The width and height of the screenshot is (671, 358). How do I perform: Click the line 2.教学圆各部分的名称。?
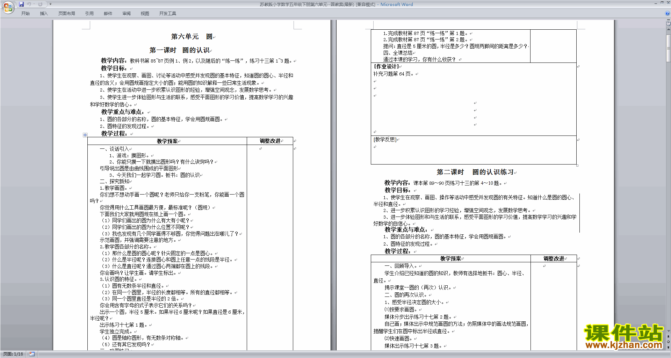tap(126, 247)
